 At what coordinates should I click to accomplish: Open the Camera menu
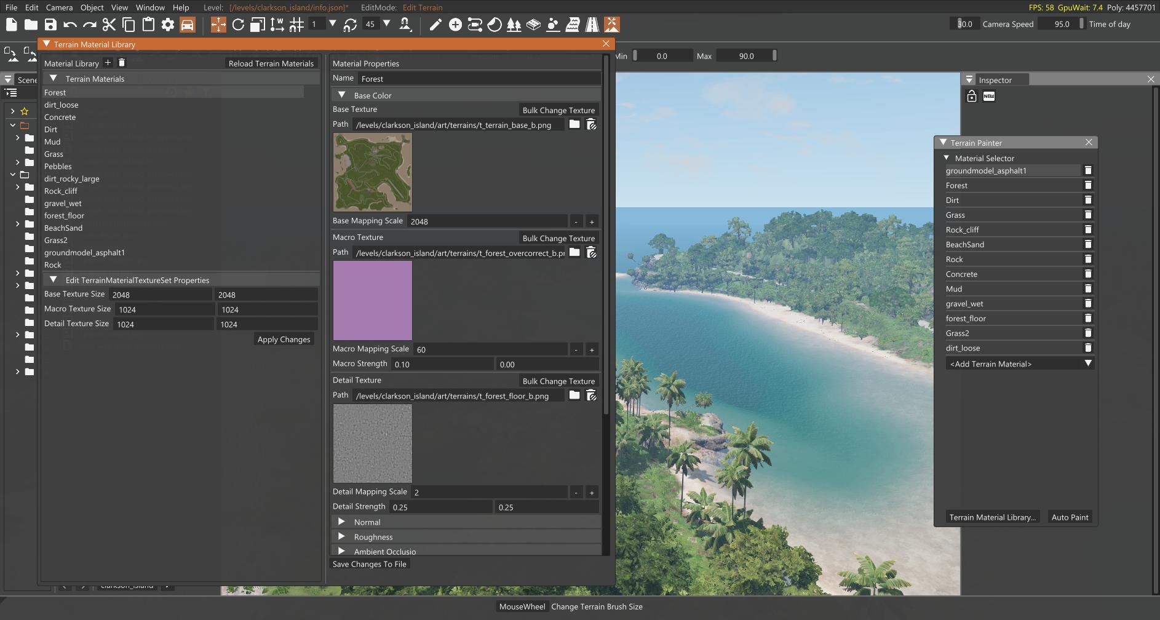pos(60,7)
